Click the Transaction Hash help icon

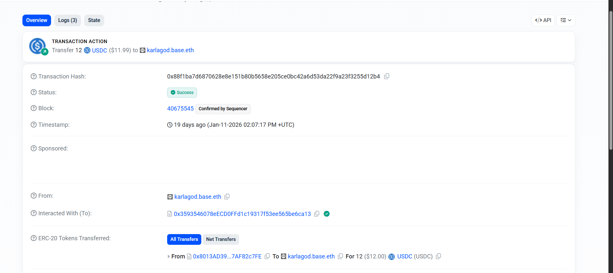click(33, 77)
